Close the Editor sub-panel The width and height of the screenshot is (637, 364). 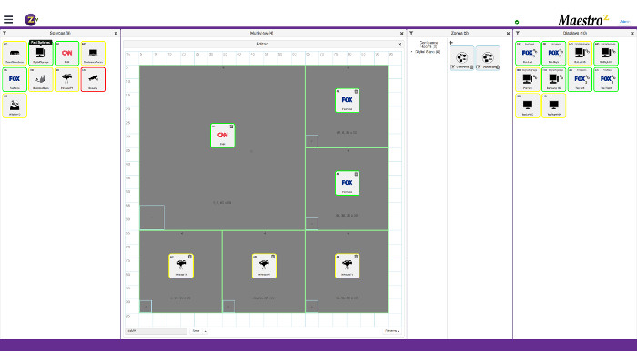399,44
